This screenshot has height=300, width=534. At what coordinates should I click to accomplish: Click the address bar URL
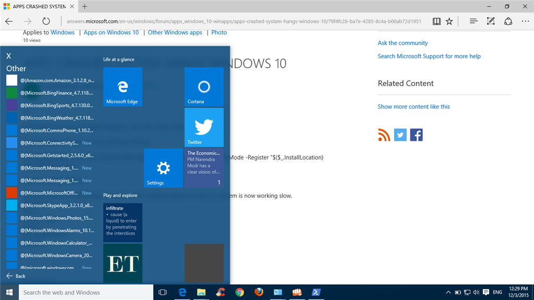pos(244,21)
